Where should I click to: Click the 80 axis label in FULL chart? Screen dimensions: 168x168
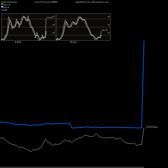coord(109,16)
